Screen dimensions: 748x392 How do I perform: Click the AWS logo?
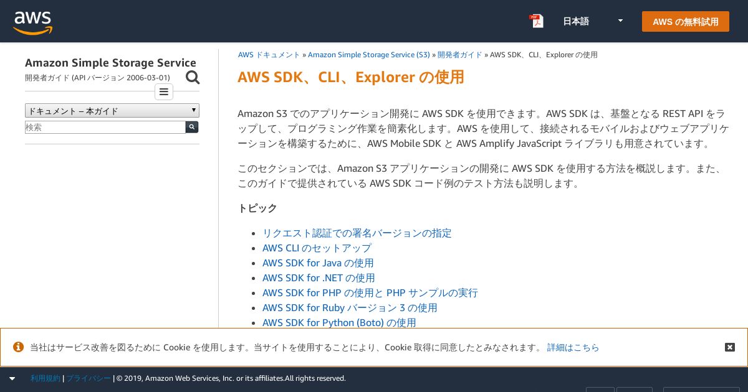click(32, 22)
